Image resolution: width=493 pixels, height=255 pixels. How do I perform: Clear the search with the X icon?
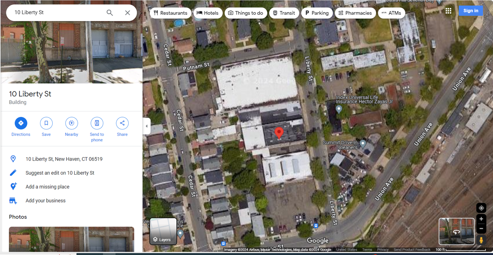coord(127,13)
